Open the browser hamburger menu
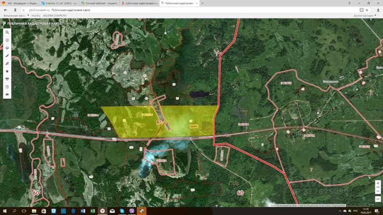Image resolution: width=383 pixels, height=215 pixels. pyautogui.click(x=349, y=3)
